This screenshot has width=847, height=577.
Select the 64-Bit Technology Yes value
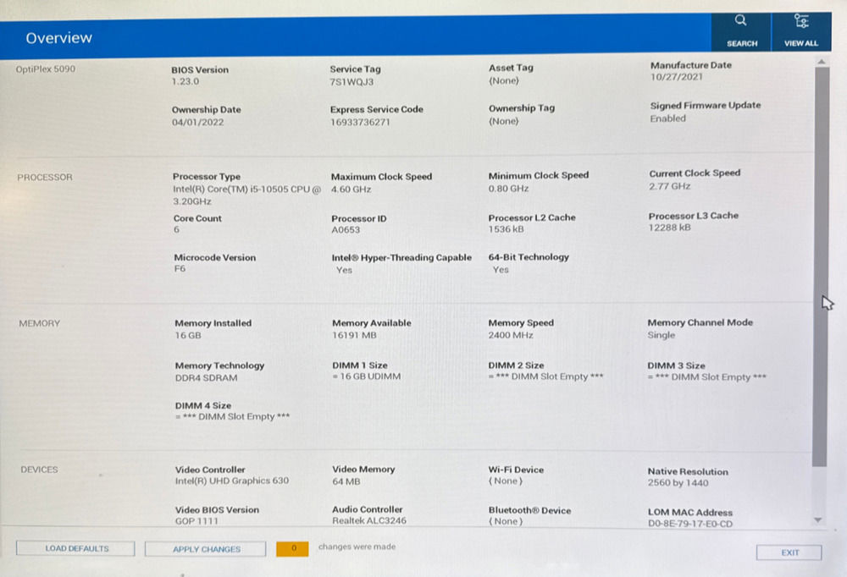(x=501, y=269)
